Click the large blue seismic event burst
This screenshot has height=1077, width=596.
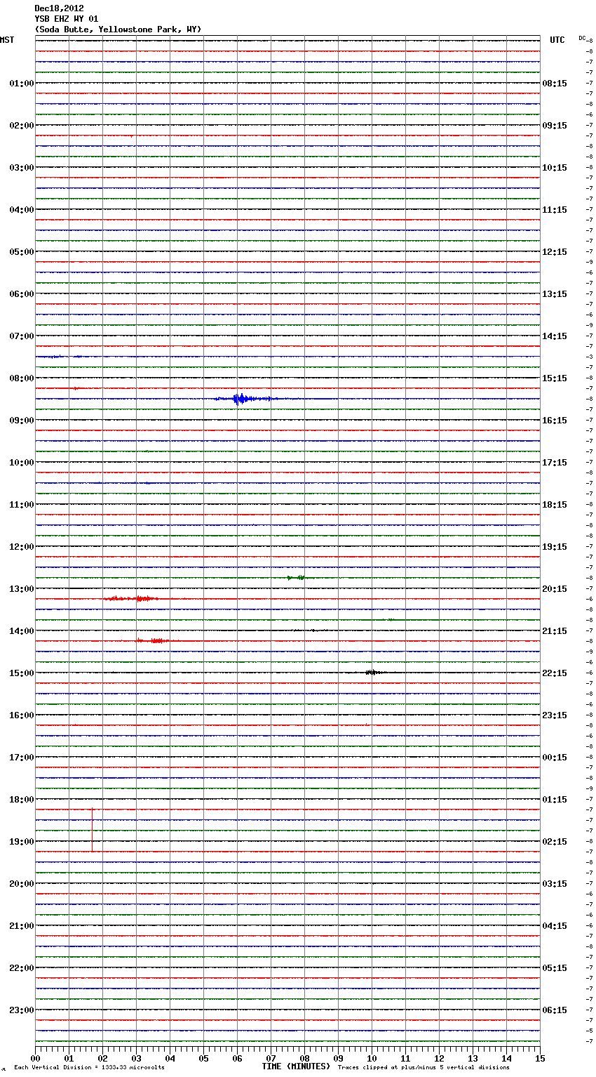click(x=241, y=399)
